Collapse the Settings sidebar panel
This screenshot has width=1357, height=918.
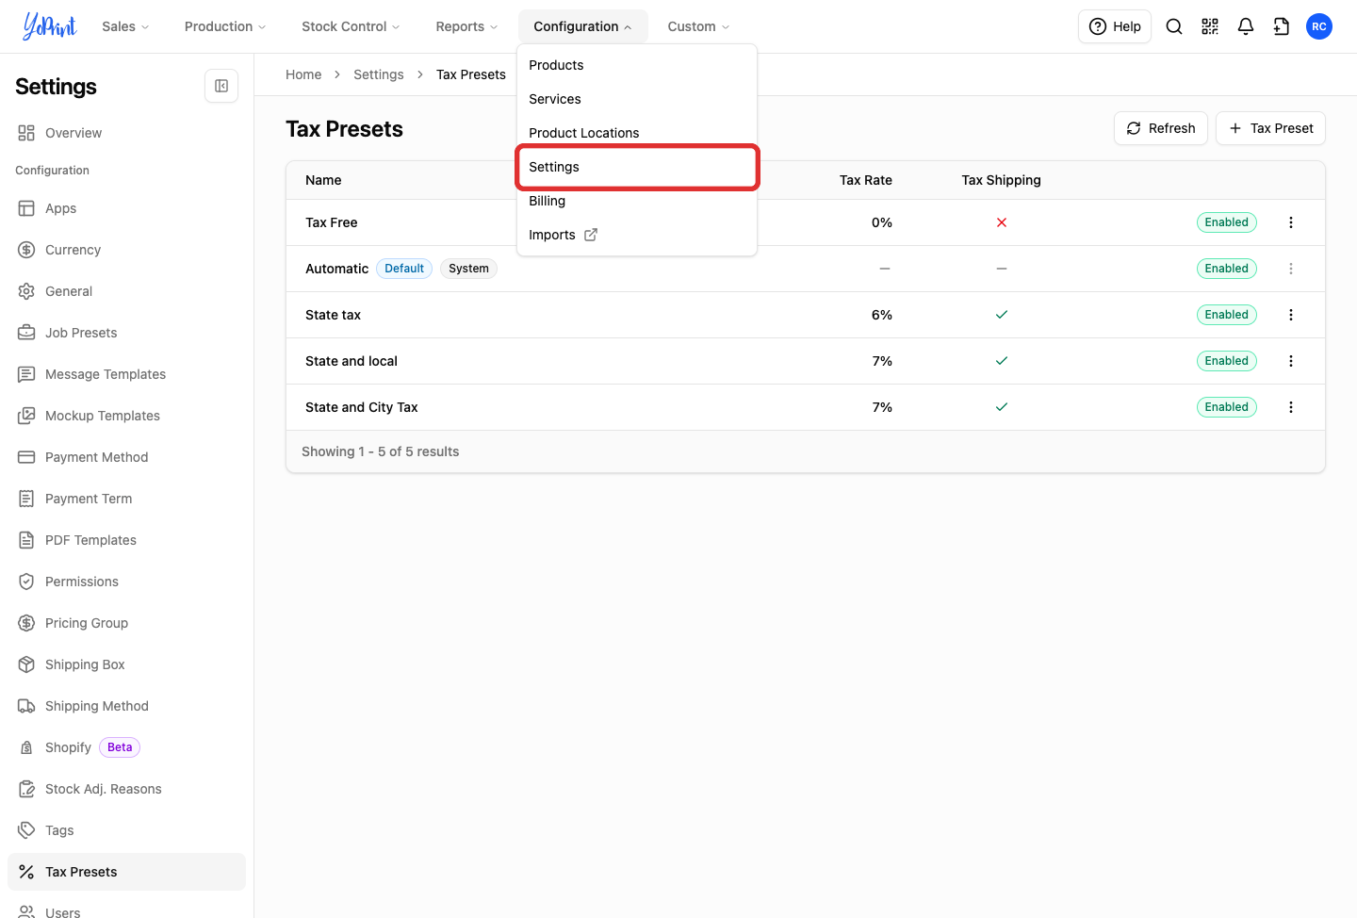pyautogui.click(x=221, y=86)
